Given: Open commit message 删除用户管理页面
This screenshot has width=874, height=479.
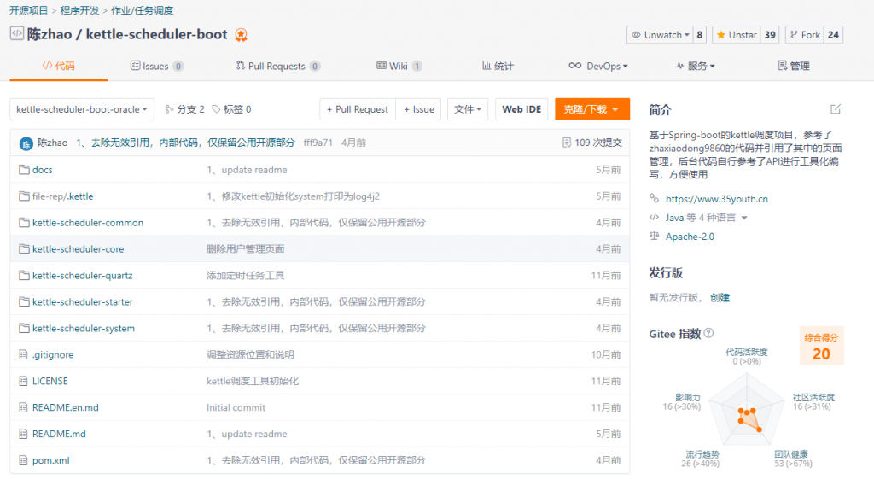Looking at the screenshot, I should coord(245,248).
